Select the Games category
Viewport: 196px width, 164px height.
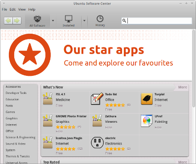tap(10, 112)
